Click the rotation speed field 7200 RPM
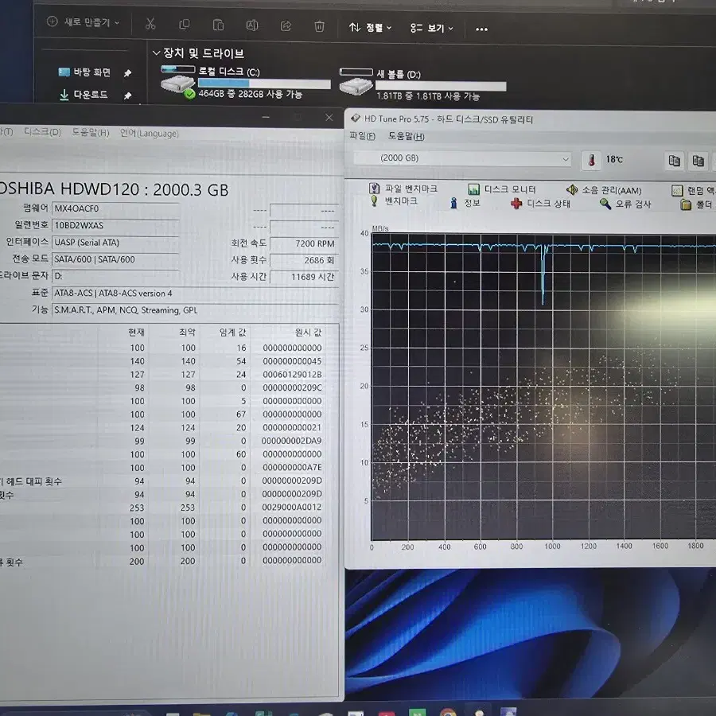The height and width of the screenshot is (716, 716). click(x=304, y=244)
